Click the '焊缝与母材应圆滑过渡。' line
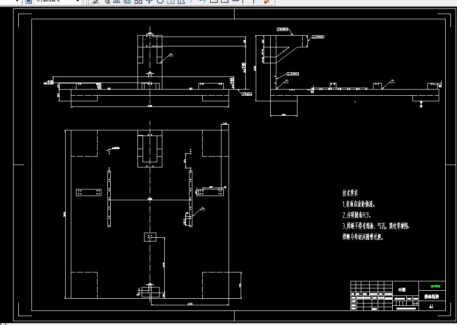 tap(363, 237)
